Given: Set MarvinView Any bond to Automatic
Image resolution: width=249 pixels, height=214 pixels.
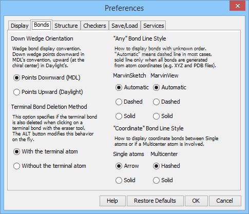Looking at the screenshot, I should pyautogui.click(x=169, y=87).
